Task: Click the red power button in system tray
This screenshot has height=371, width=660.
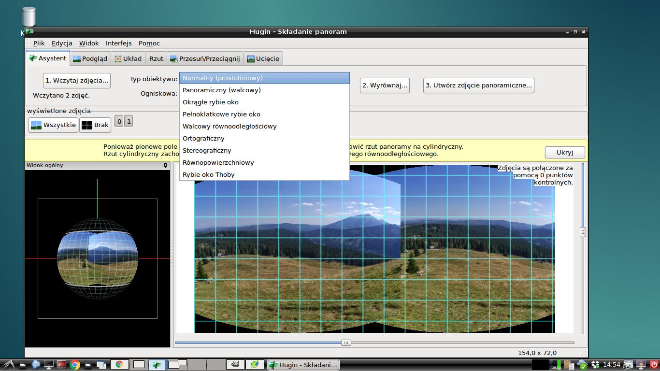Action: pyautogui.click(x=654, y=365)
